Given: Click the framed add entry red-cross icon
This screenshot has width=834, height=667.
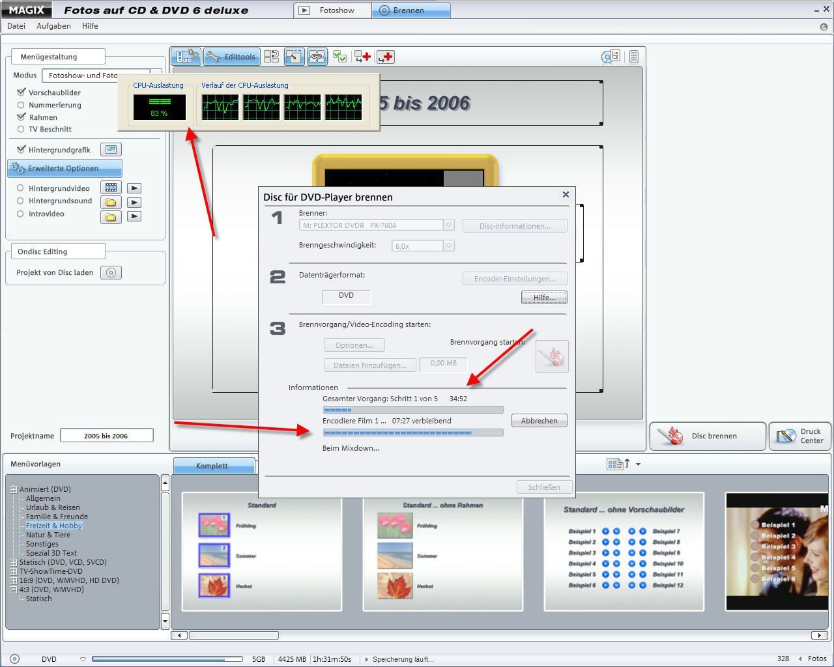Looking at the screenshot, I should 386,57.
